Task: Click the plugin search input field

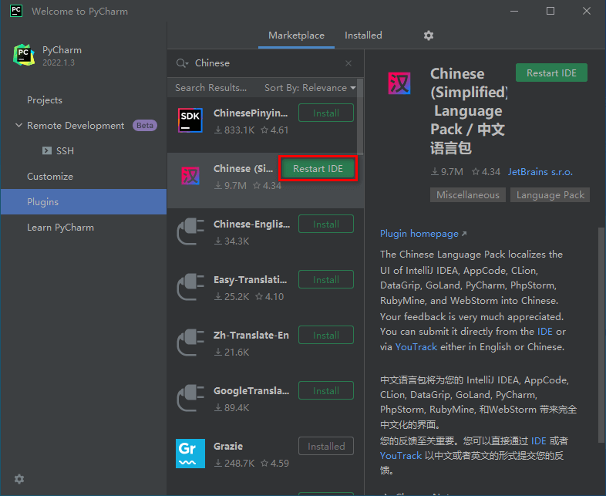Action: tap(267, 63)
